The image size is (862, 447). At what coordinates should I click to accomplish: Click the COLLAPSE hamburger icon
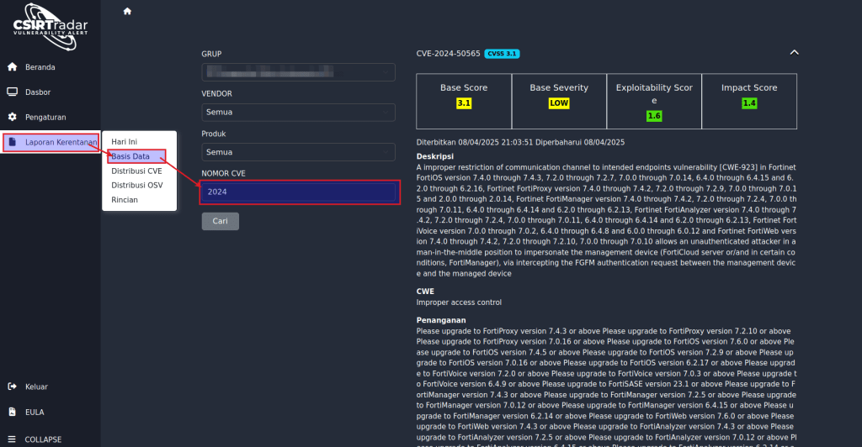pyautogui.click(x=12, y=439)
